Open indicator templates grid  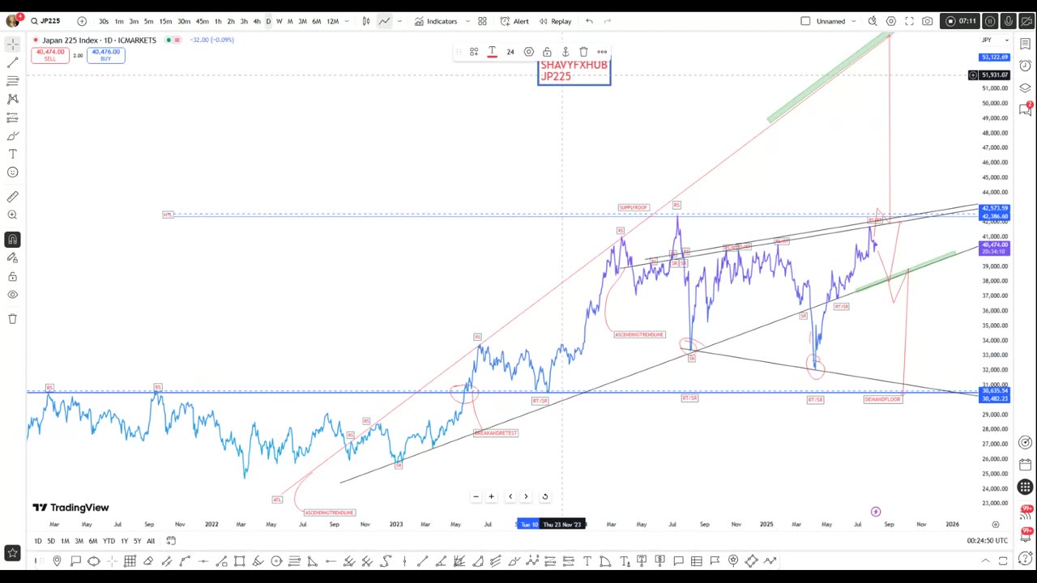(482, 21)
